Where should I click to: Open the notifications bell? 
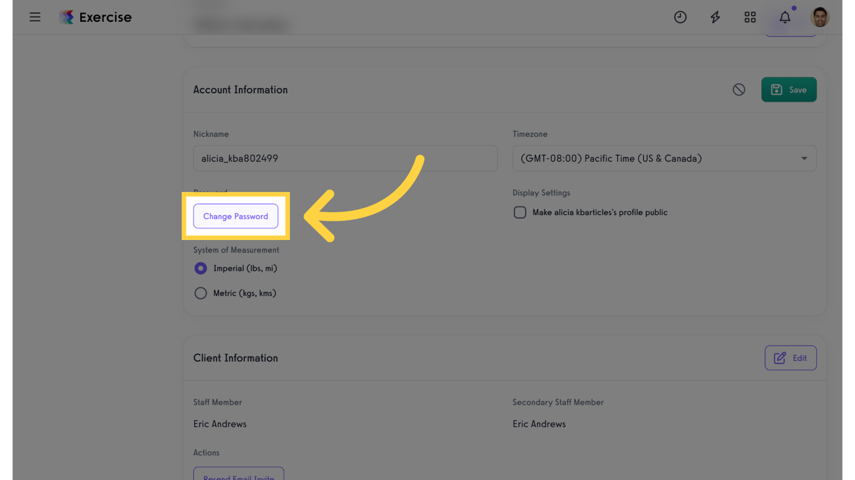pos(784,17)
